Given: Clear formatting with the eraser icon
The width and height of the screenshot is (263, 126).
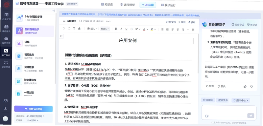Looking at the screenshot, I should click(79, 29).
